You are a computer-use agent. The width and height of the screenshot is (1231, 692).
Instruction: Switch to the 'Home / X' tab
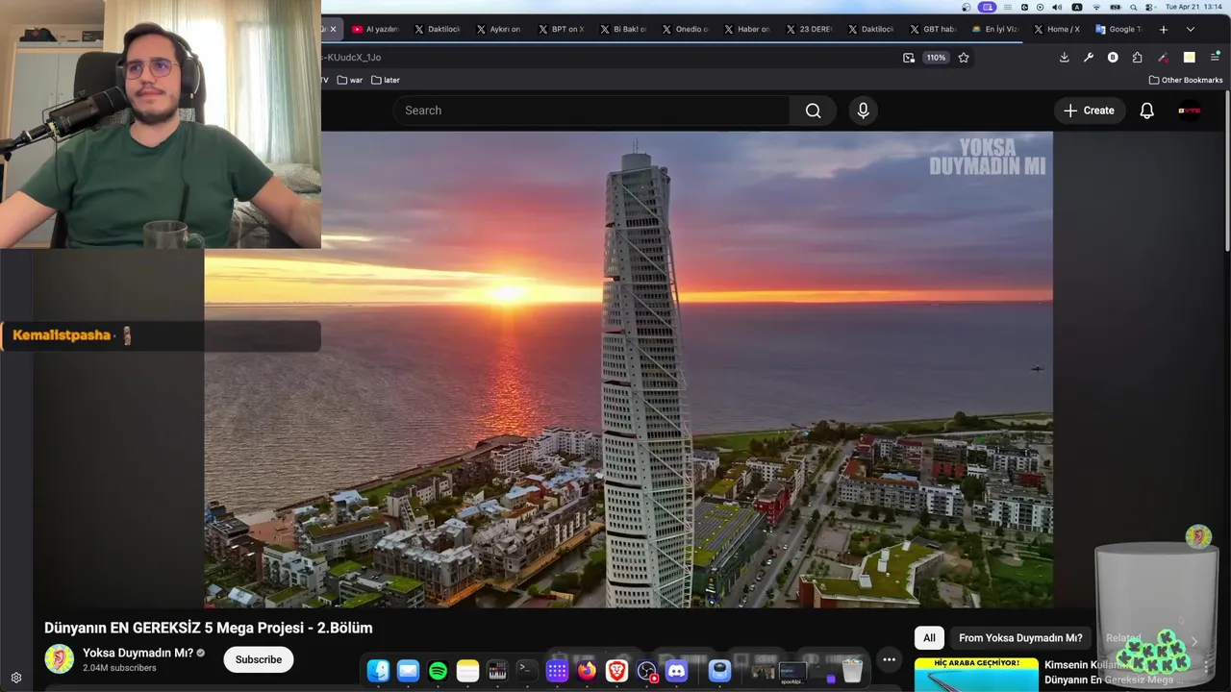point(1057,29)
